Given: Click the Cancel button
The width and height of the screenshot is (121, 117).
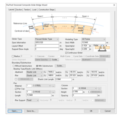Looking at the screenshot, I should 108,111.
